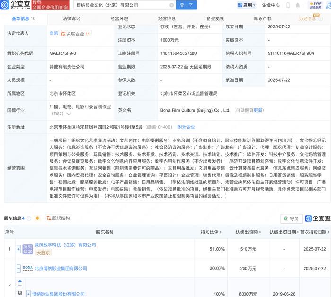Image resolution: width=331 pixels, height=297 pixels.
Task: Switch to the 经营信息 tab
Action: 167,18
